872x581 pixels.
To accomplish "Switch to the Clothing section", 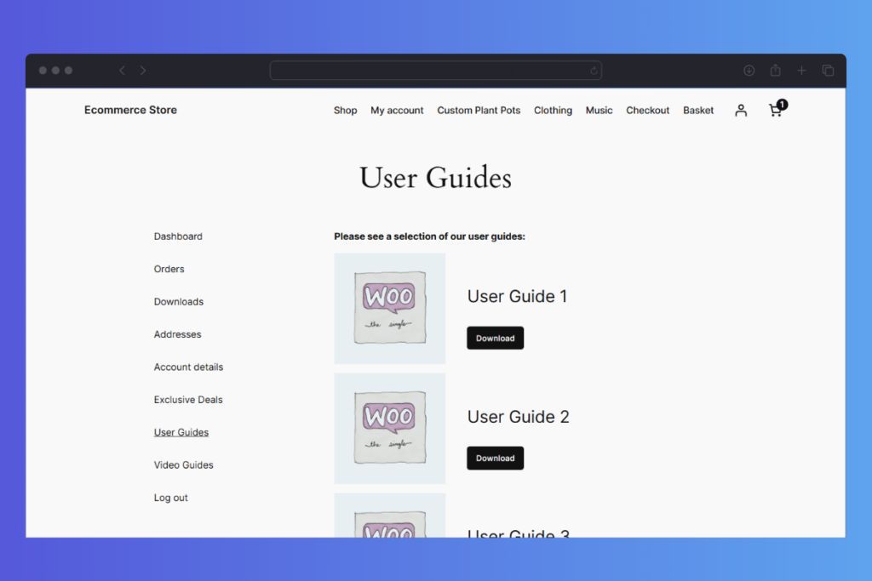I will 553,110.
